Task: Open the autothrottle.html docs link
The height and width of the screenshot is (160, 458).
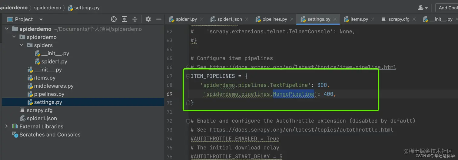Action: (x=301, y=130)
